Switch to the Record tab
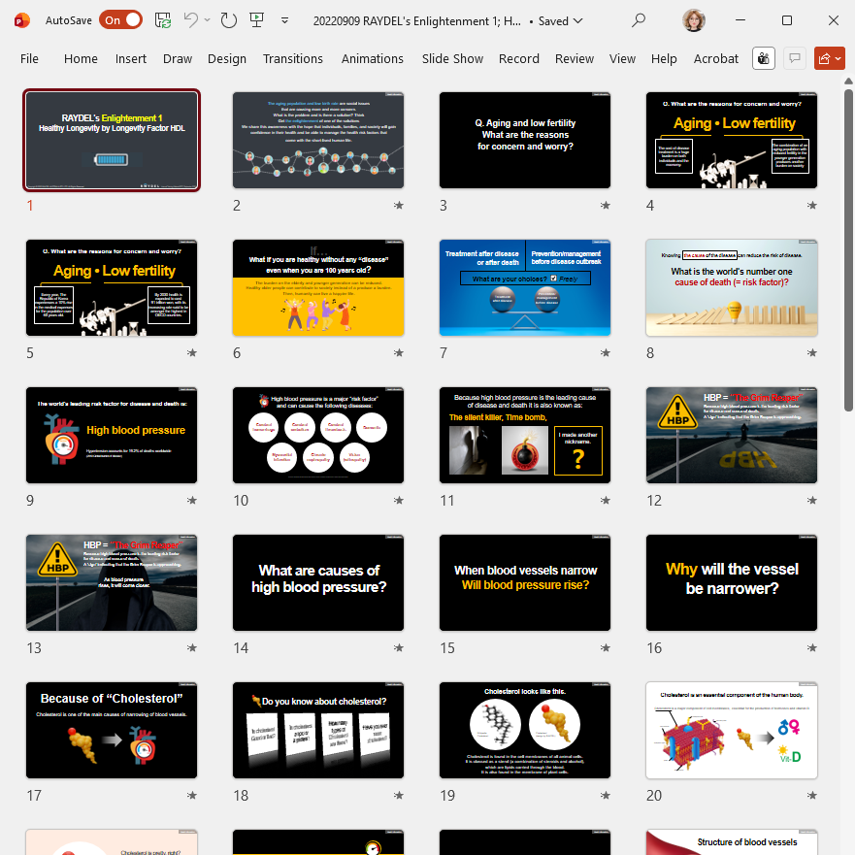This screenshot has width=855, height=855. pyautogui.click(x=519, y=58)
